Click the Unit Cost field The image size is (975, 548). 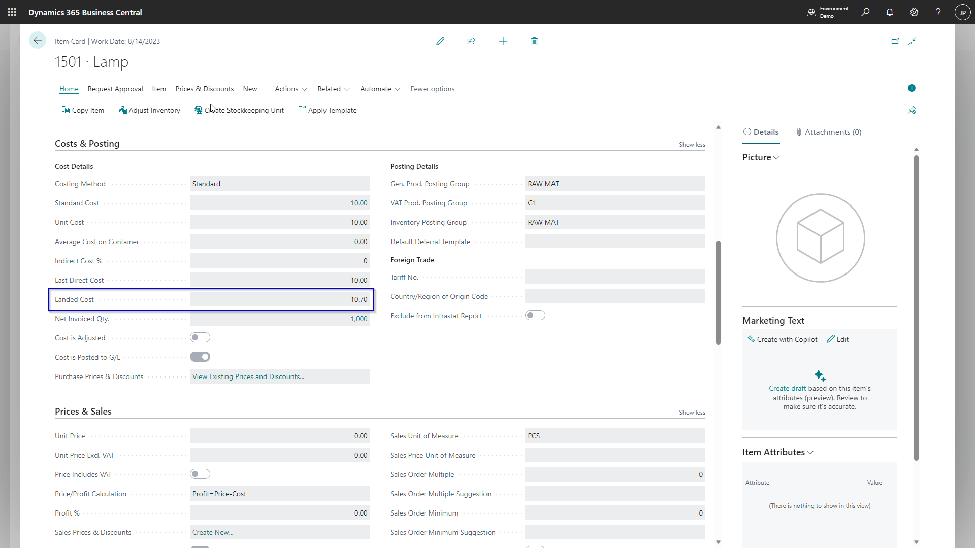point(280,222)
